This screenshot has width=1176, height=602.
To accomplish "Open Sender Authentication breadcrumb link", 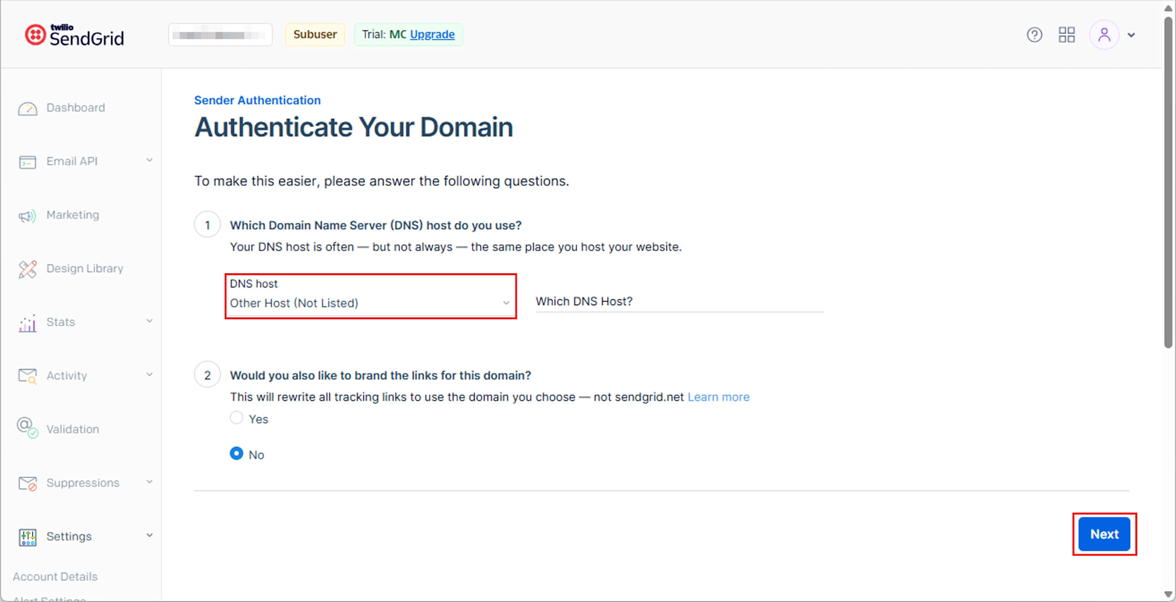I will click(257, 100).
